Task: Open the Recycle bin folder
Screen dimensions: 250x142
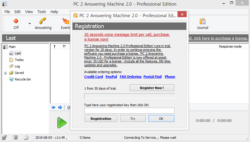Action: pos(23,79)
